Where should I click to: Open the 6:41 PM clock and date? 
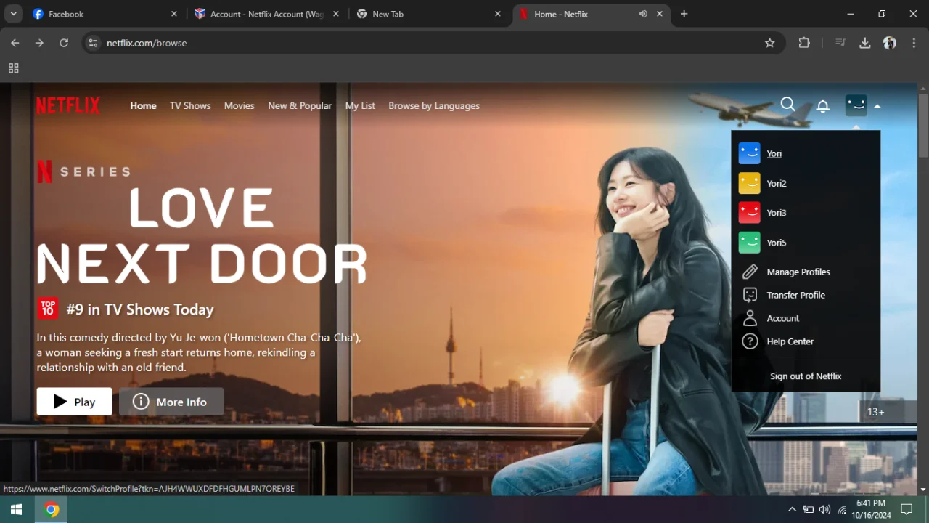pos(871,509)
